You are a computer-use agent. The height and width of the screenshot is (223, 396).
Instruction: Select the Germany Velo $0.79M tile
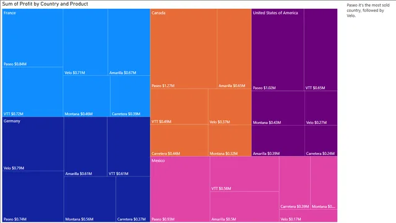(33, 144)
